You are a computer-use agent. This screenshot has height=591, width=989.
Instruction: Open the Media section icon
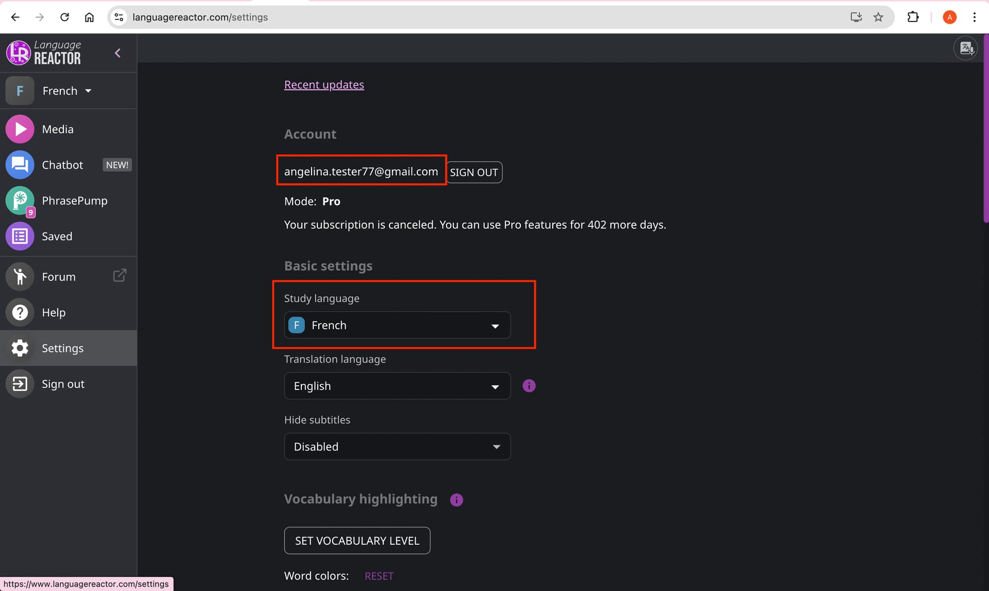coord(20,129)
